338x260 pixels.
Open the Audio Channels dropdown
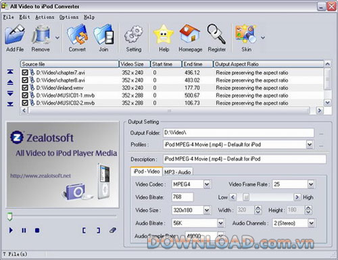[x=311, y=223]
